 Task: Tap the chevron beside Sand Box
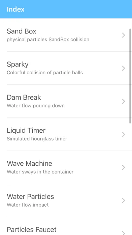pos(123,35)
